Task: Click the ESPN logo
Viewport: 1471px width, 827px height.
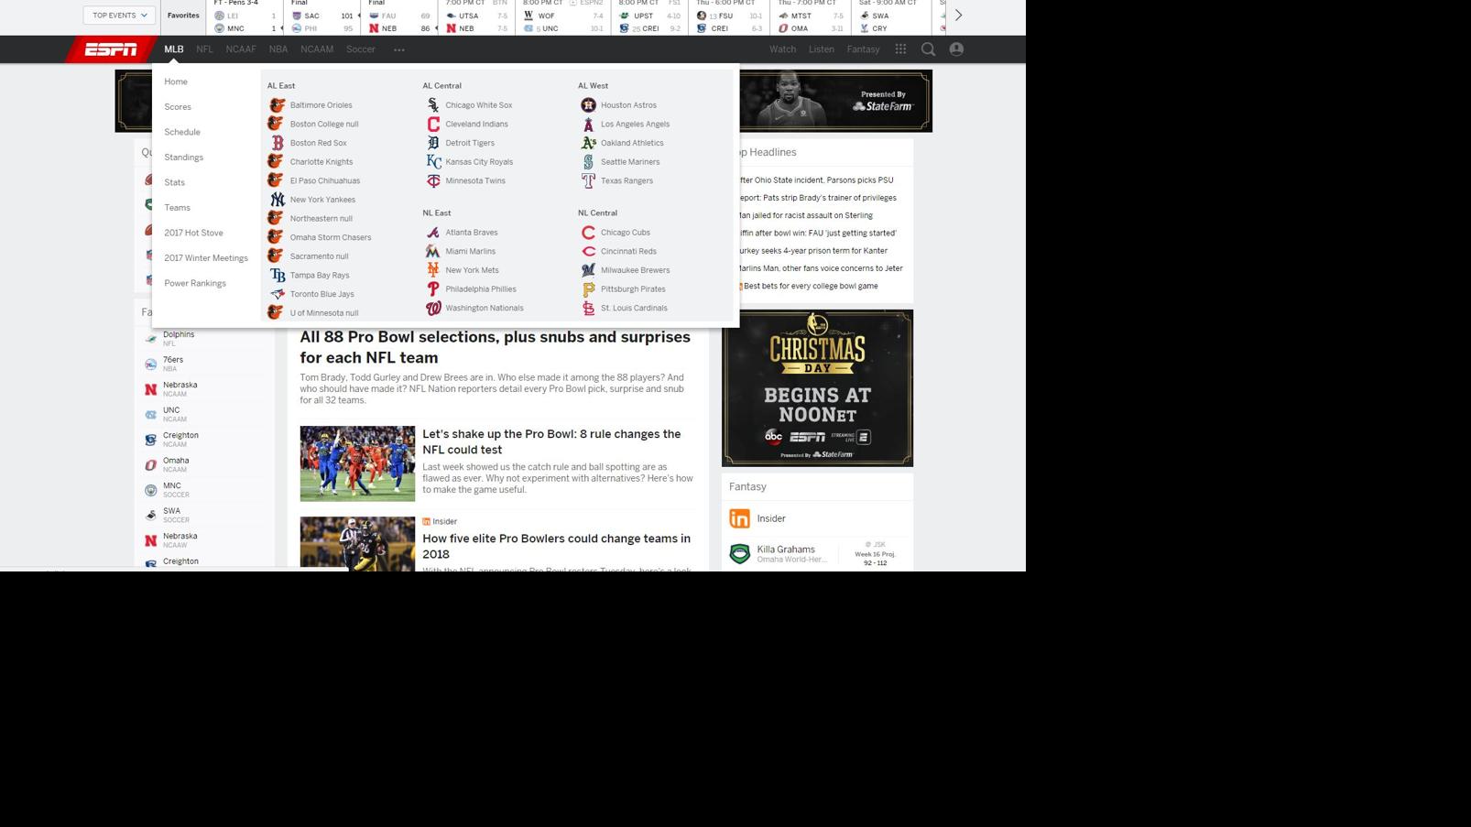Action: [111, 49]
